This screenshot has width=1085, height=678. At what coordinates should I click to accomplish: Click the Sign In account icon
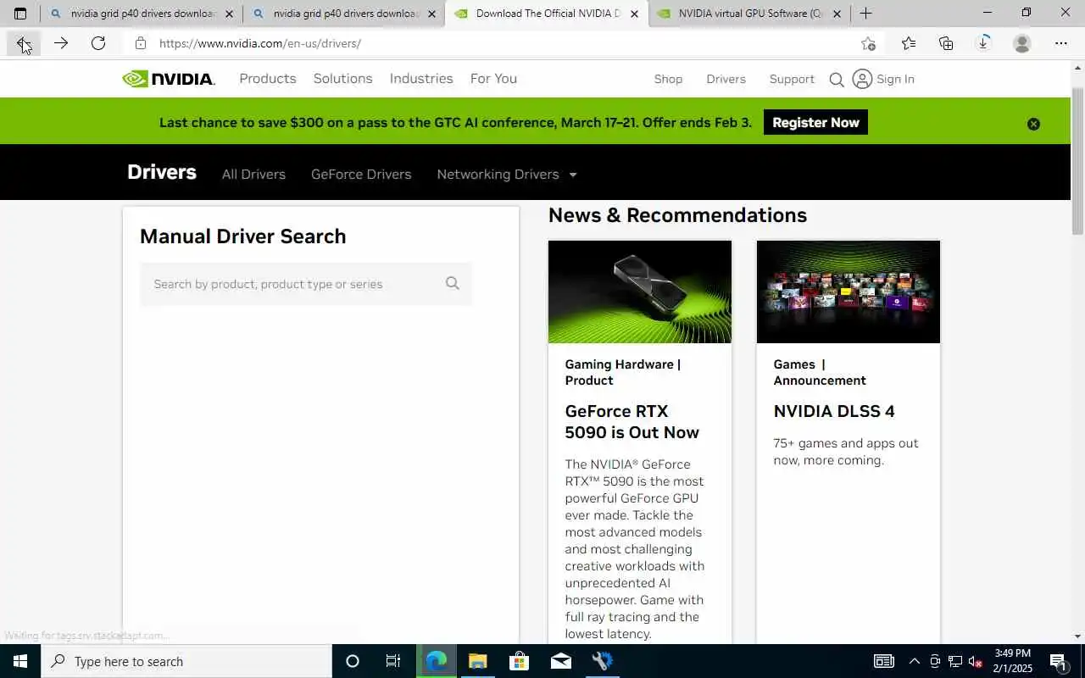(862, 79)
